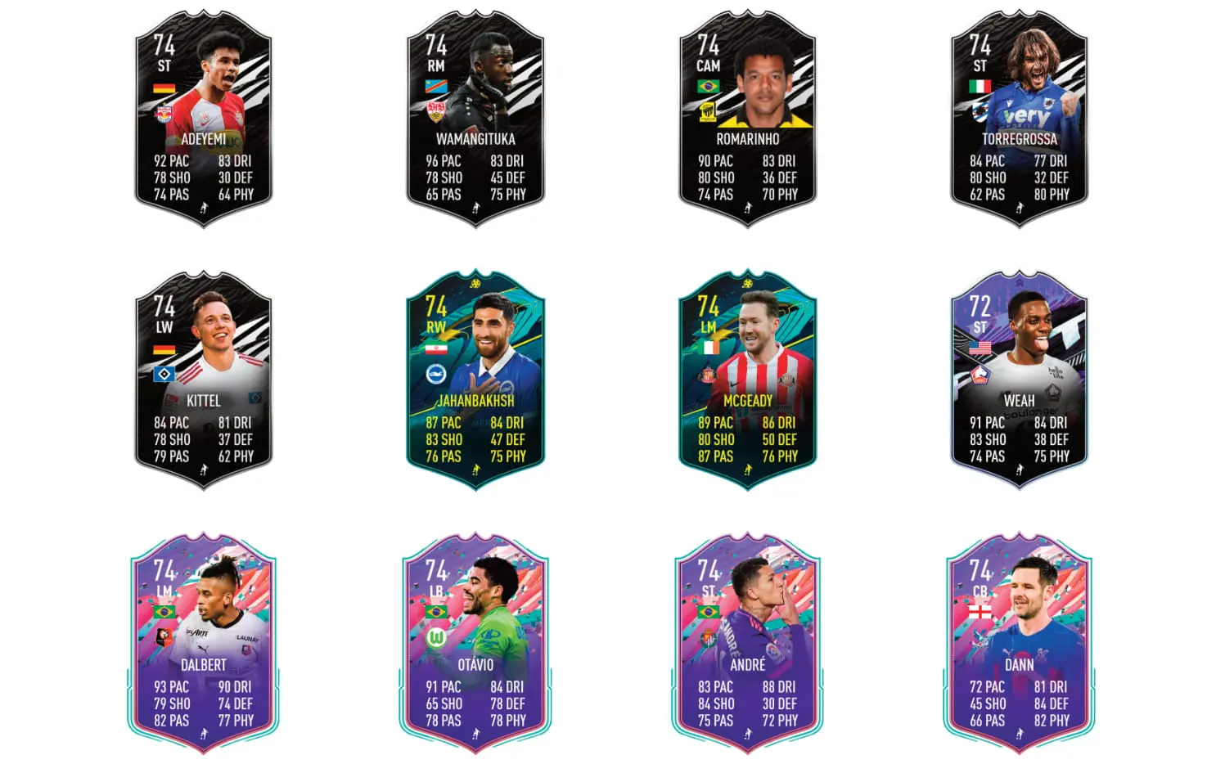This screenshot has height=773, width=1225.
Task: Click the Wolfsburg badge on Otávio card
Action: coord(436,637)
